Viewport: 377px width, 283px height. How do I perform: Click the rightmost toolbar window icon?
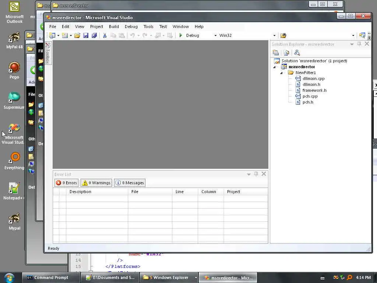362,35
